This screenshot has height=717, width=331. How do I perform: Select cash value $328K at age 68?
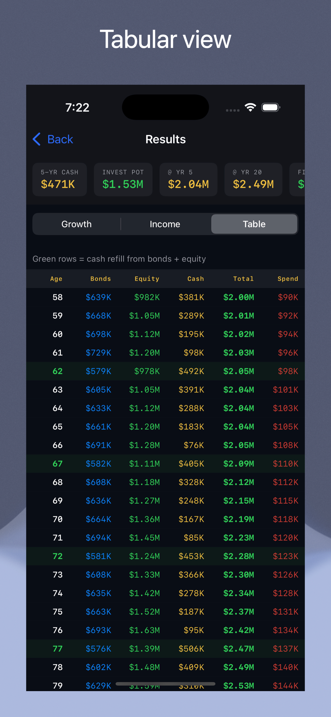coord(191,482)
